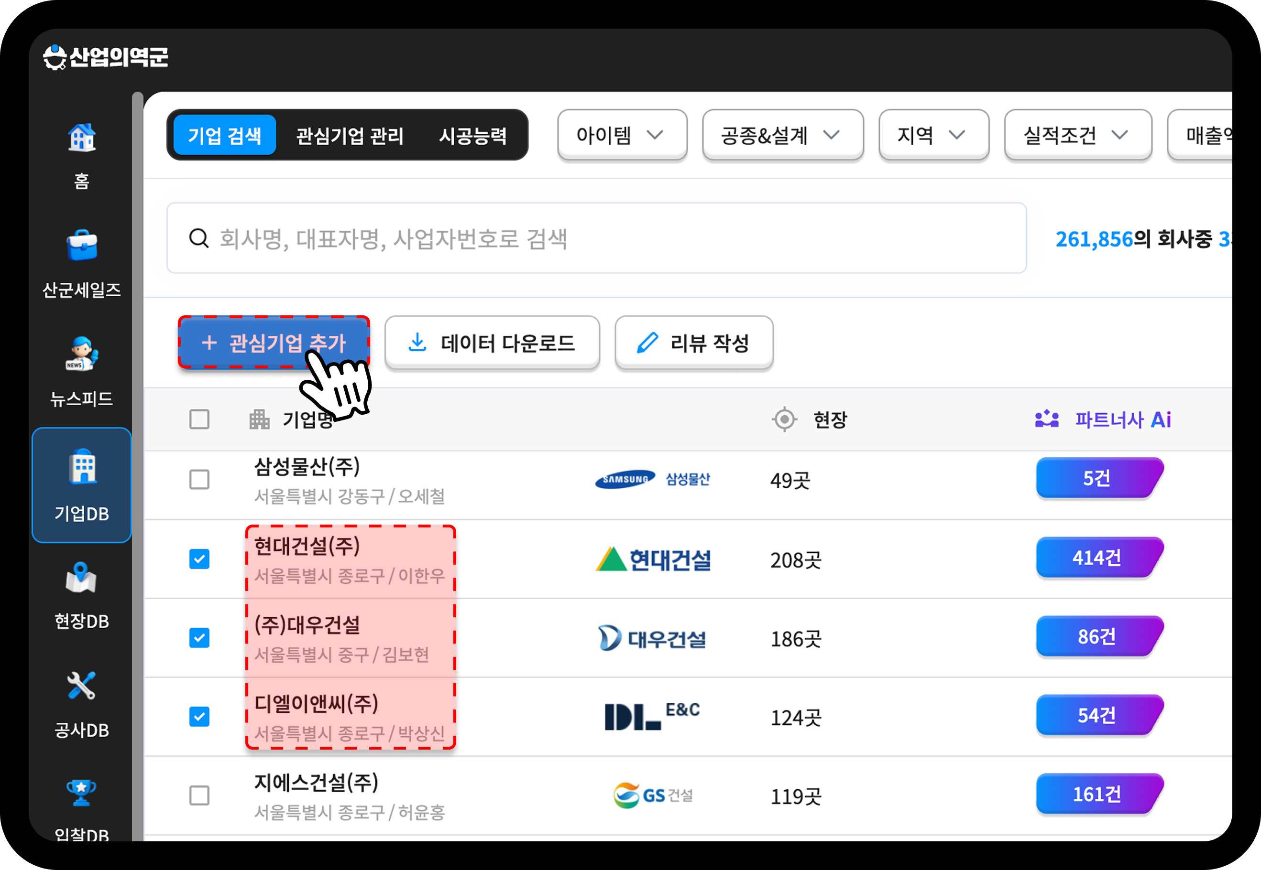Image resolution: width=1261 pixels, height=870 pixels.
Task: Click the 124곳 site count
Action: click(796, 718)
